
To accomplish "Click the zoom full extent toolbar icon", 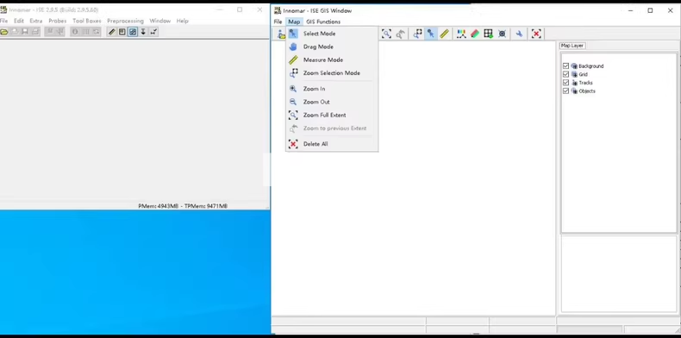I will pos(386,34).
